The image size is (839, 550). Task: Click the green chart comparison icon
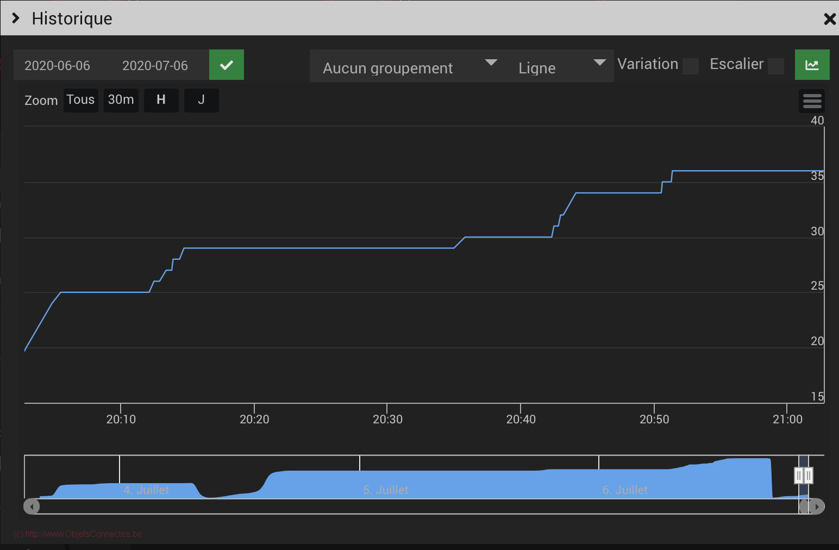point(812,65)
